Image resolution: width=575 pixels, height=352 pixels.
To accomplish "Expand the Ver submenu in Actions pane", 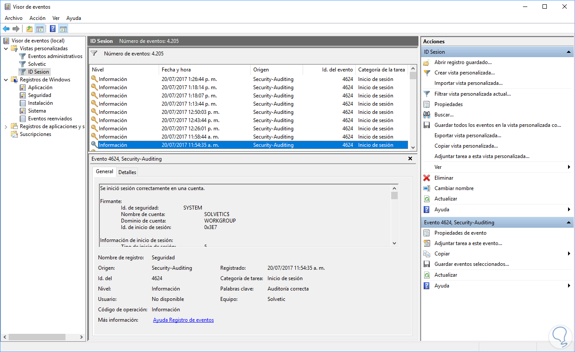I will tap(569, 167).
